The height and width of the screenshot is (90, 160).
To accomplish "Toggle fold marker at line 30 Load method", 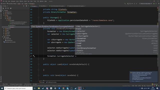I will pyautogui.click(x=38, y=64).
